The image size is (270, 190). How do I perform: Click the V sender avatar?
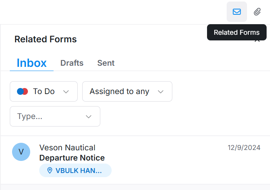pyautogui.click(x=21, y=152)
